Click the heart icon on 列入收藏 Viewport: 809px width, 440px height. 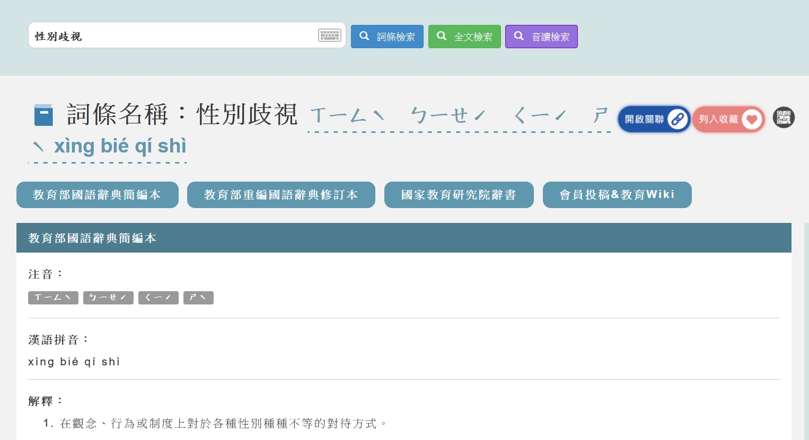pyautogui.click(x=752, y=119)
